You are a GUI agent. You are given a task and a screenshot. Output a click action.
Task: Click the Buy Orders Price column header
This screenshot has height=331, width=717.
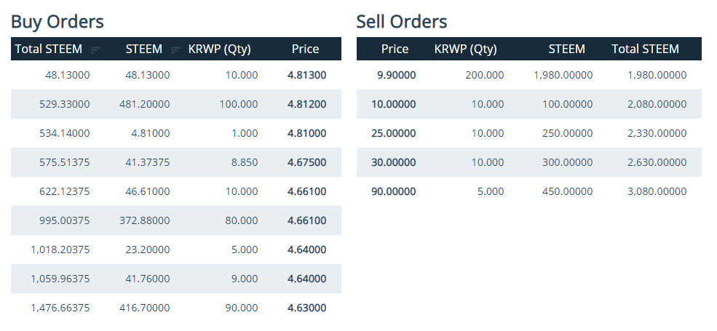[306, 49]
